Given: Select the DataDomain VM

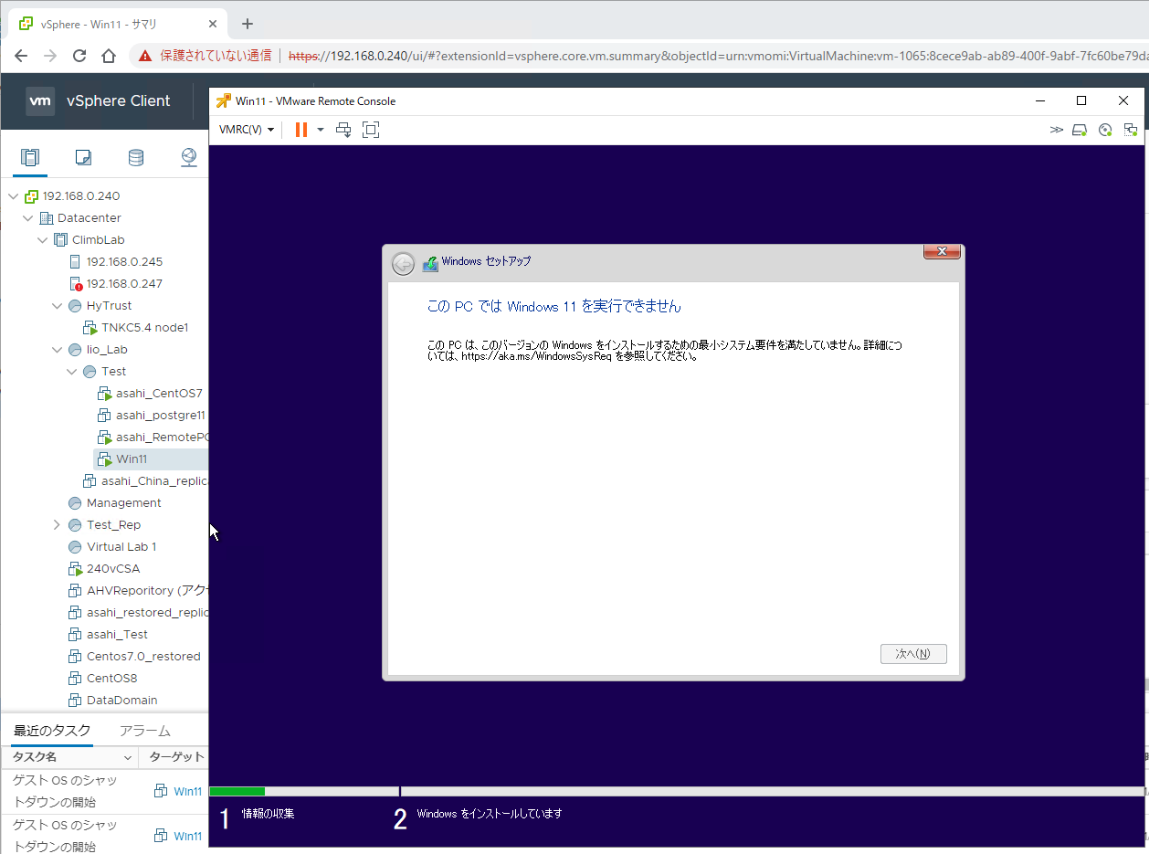Looking at the screenshot, I should click(x=121, y=700).
